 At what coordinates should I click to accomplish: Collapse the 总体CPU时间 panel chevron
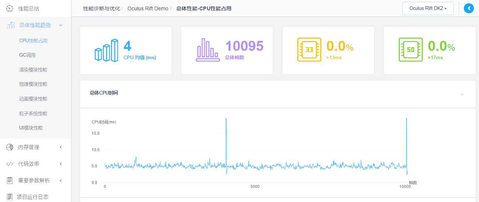pyautogui.click(x=462, y=95)
